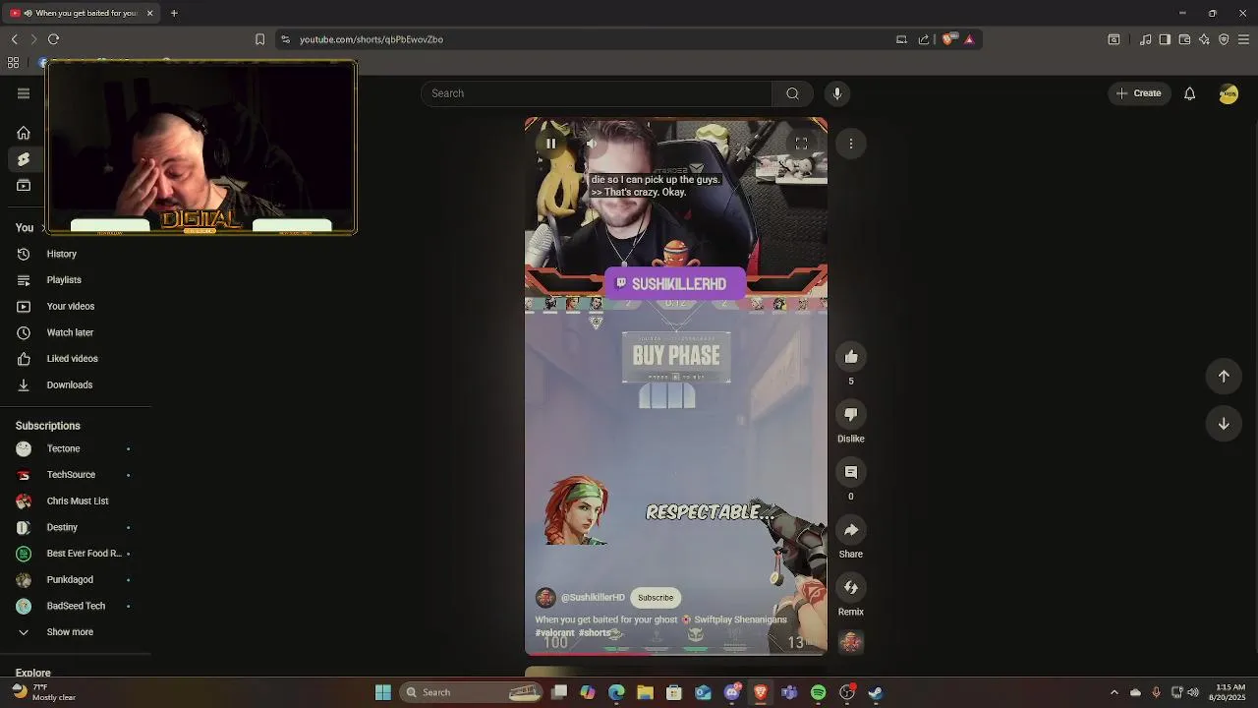
Task: Open Brave Wallet icon
Action: tap(1184, 39)
